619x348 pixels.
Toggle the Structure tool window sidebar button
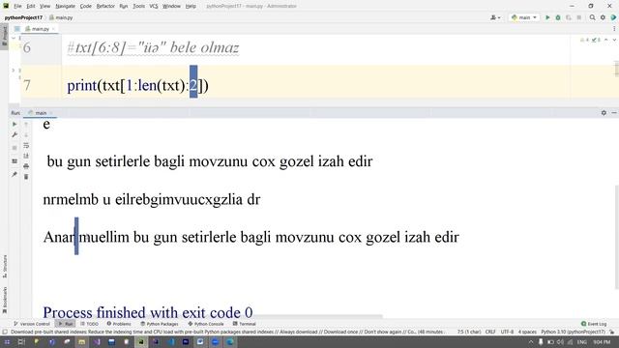pos(5,267)
